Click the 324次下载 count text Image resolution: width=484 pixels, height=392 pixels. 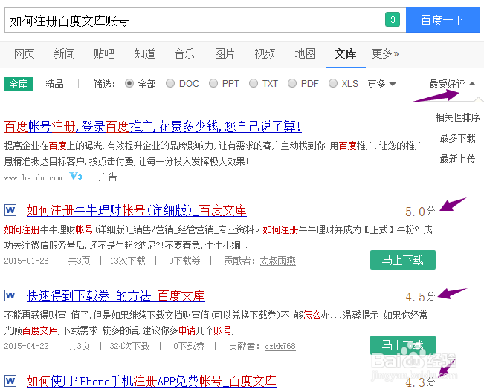tap(129, 346)
